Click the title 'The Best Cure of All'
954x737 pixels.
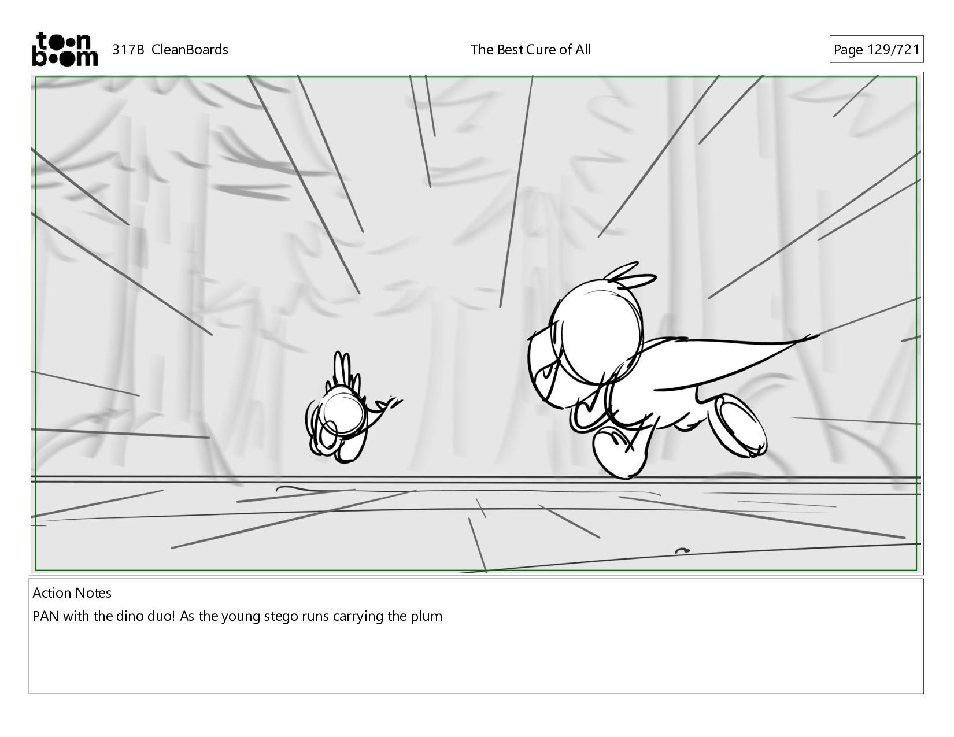[531, 50]
